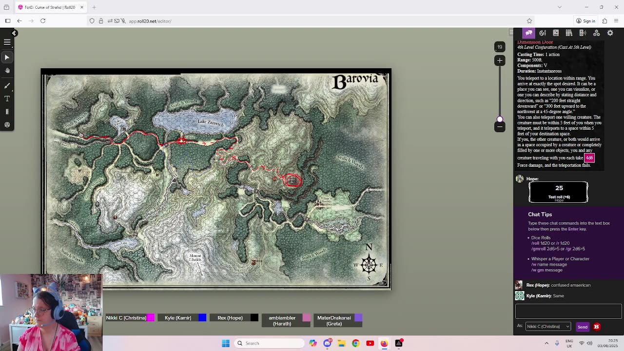Screen dimensions: 624x351
Task: Open the Collections tab
Action: [x=596, y=33]
